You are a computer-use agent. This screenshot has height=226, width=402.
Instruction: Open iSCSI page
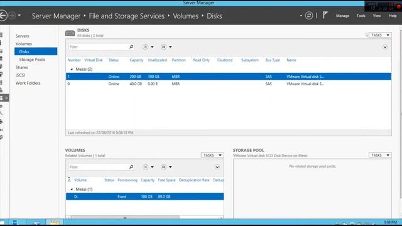tap(20, 75)
